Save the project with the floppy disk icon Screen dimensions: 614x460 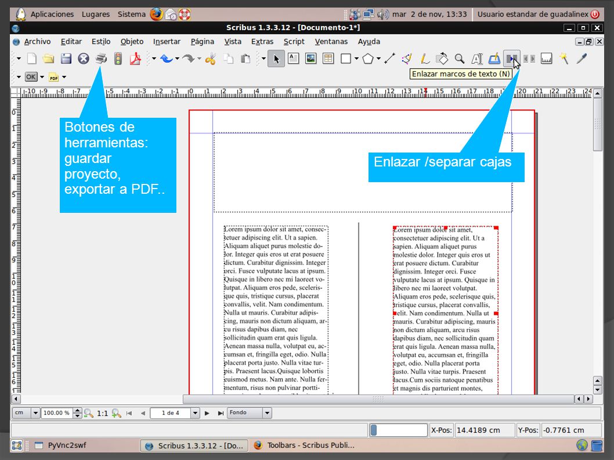pos(66,59)
